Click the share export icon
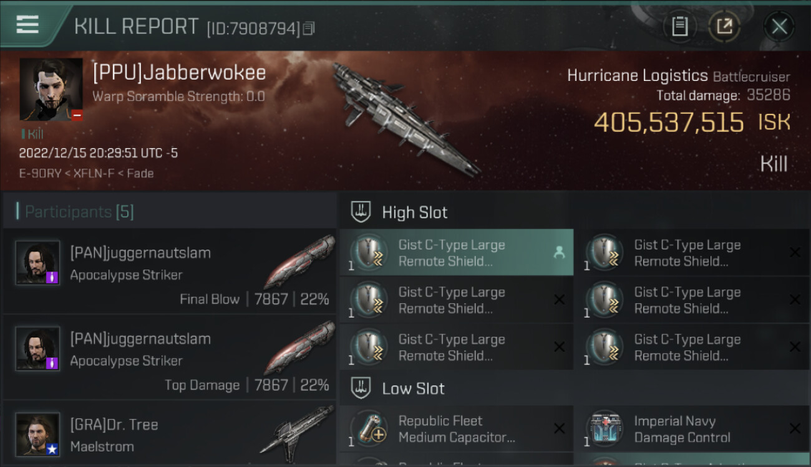Screen dimensions: 811x467 click(x=724, y=26)
